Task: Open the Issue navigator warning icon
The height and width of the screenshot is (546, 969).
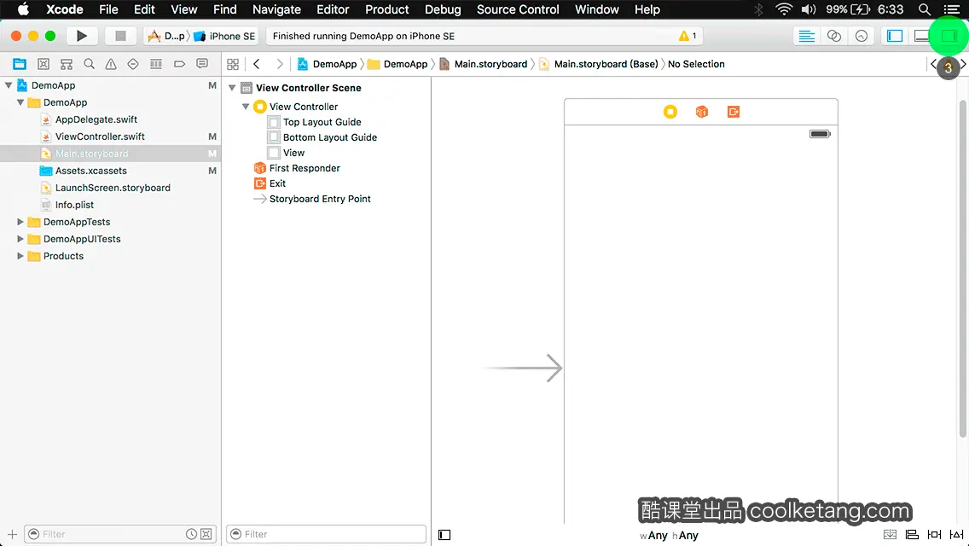Action: [x=111, y=64]
